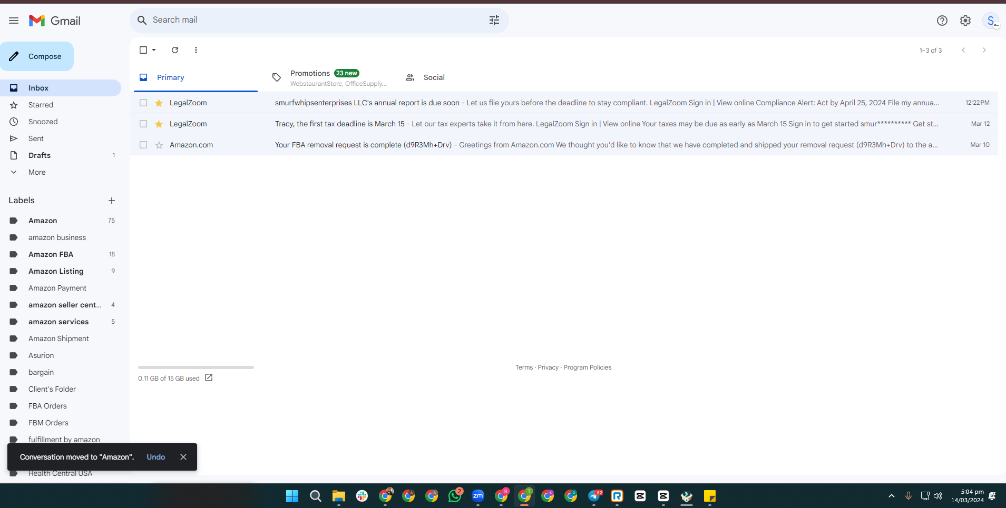The image size is (1006, 508).
Task: Unstar the LegalZoom tax deadline email
Action: tap(159, 124)
